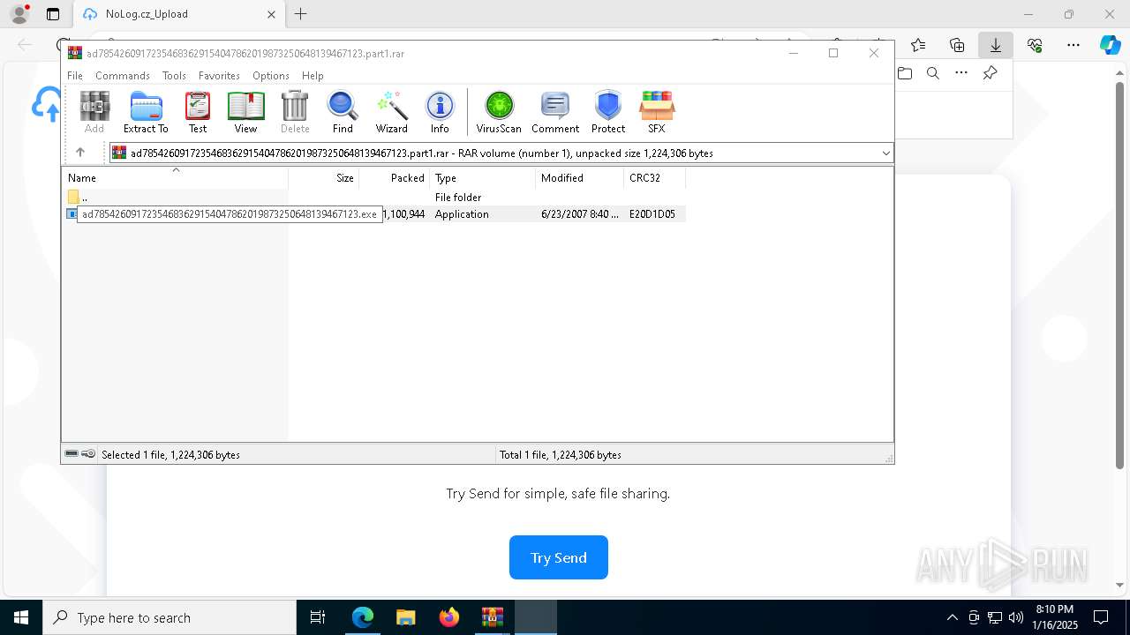This screenshot has height=635, width=1130.
Task: Open downloads folder icon in panel
Action: click(x=905, y=73)
